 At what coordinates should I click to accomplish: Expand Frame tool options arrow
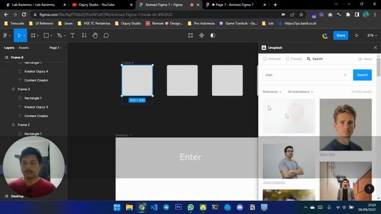tap(38, 36)
